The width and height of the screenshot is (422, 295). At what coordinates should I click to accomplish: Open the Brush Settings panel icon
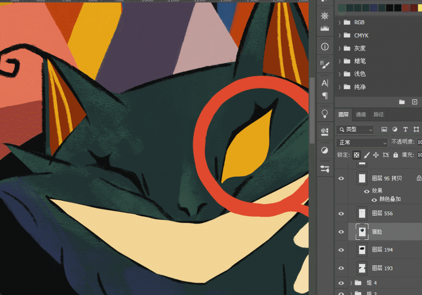tap(325, 65)
